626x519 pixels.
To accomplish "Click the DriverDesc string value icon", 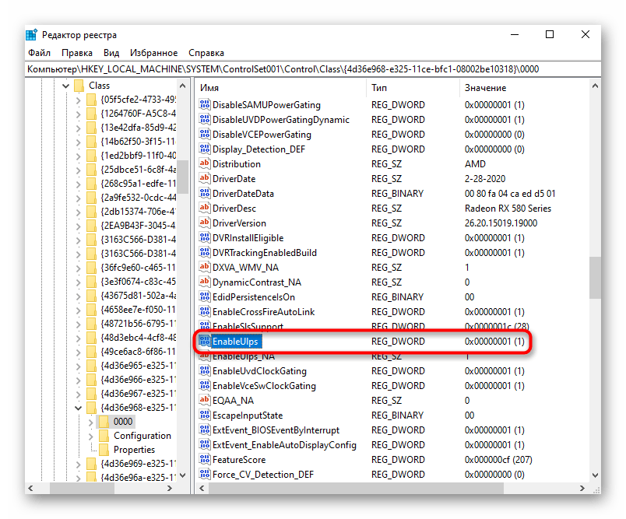I will 205,209.
